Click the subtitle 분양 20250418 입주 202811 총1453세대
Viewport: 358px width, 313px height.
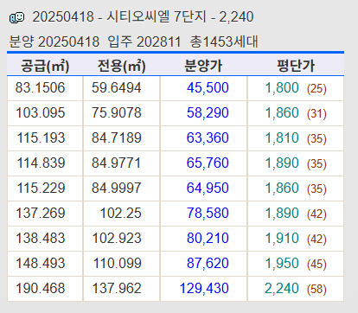pyautogui.click(x=133, y=42)
